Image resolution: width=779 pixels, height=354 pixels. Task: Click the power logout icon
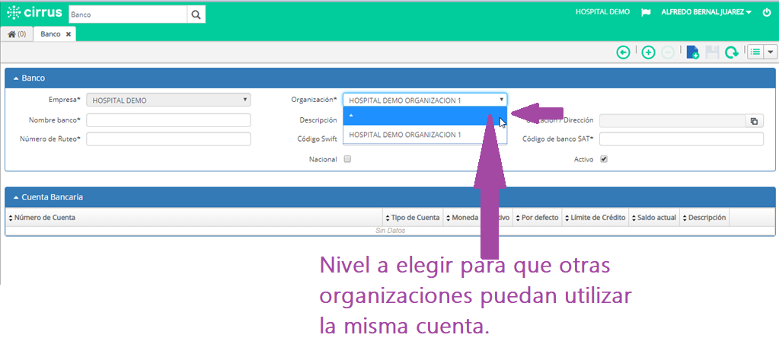click(766, 12)
